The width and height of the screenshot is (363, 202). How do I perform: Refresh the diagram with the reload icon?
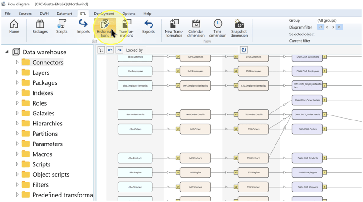coord(244,50)
